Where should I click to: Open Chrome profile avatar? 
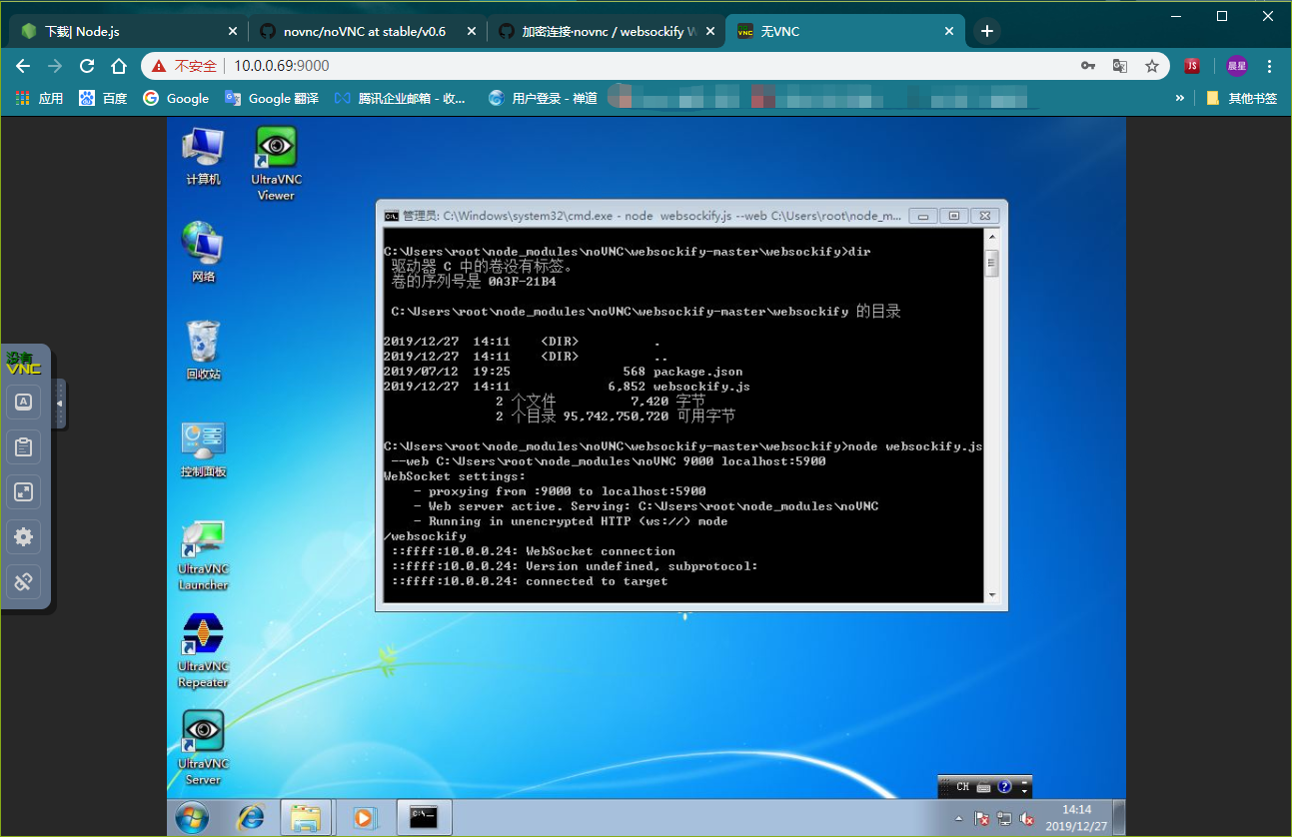[x=1237, y=66]
